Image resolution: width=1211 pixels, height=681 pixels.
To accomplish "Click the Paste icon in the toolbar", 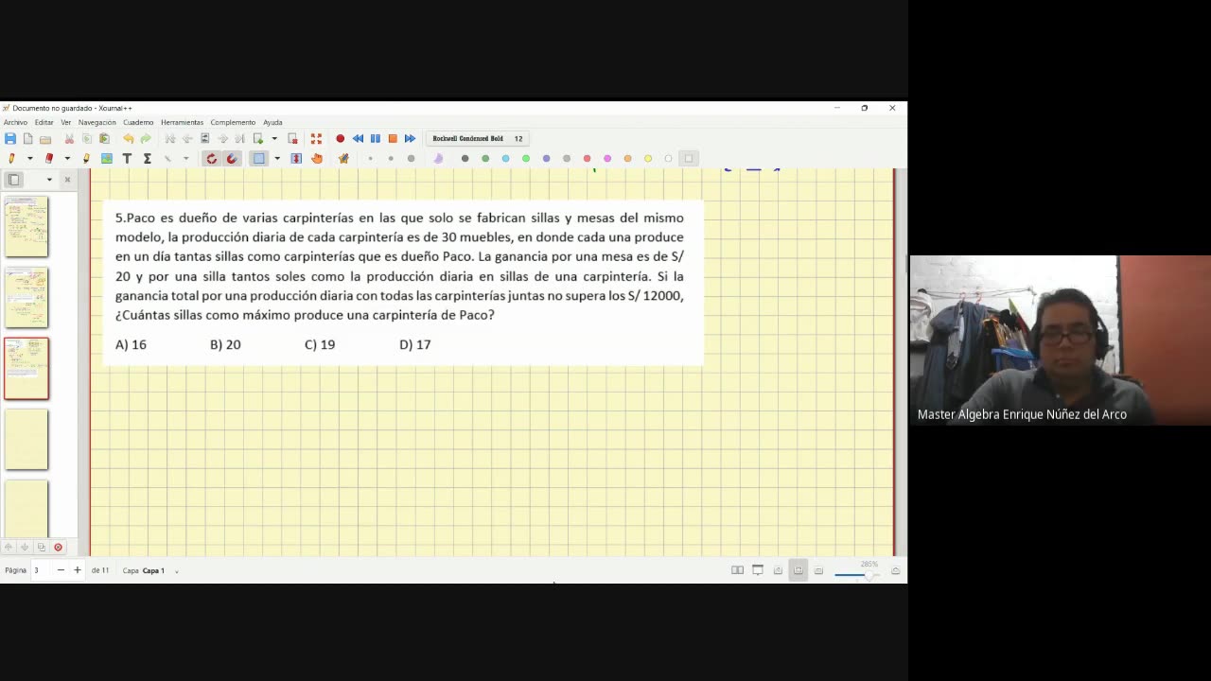I will [104, 139].
